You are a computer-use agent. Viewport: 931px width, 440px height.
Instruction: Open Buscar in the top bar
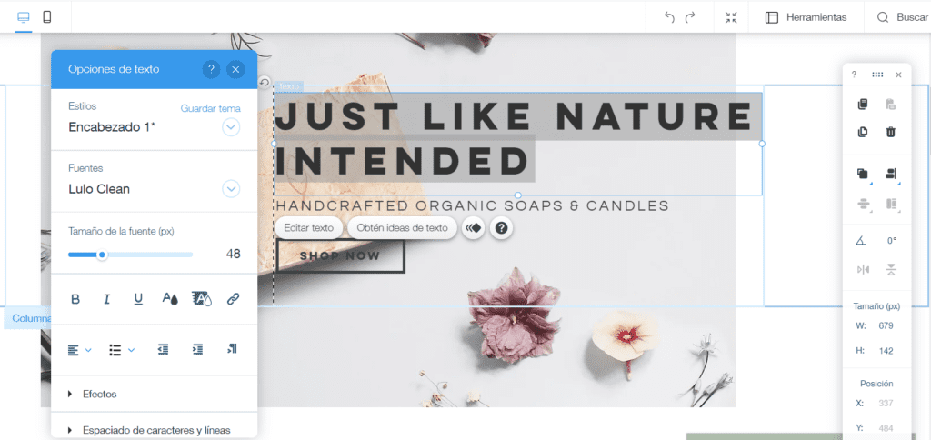pyautogui.click(x=903, y=17)
